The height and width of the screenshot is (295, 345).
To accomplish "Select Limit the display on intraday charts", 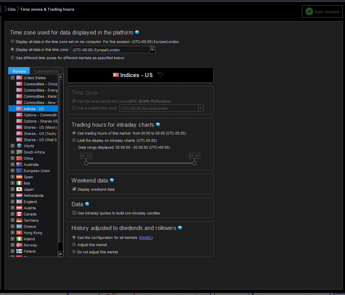I will 74,140.
